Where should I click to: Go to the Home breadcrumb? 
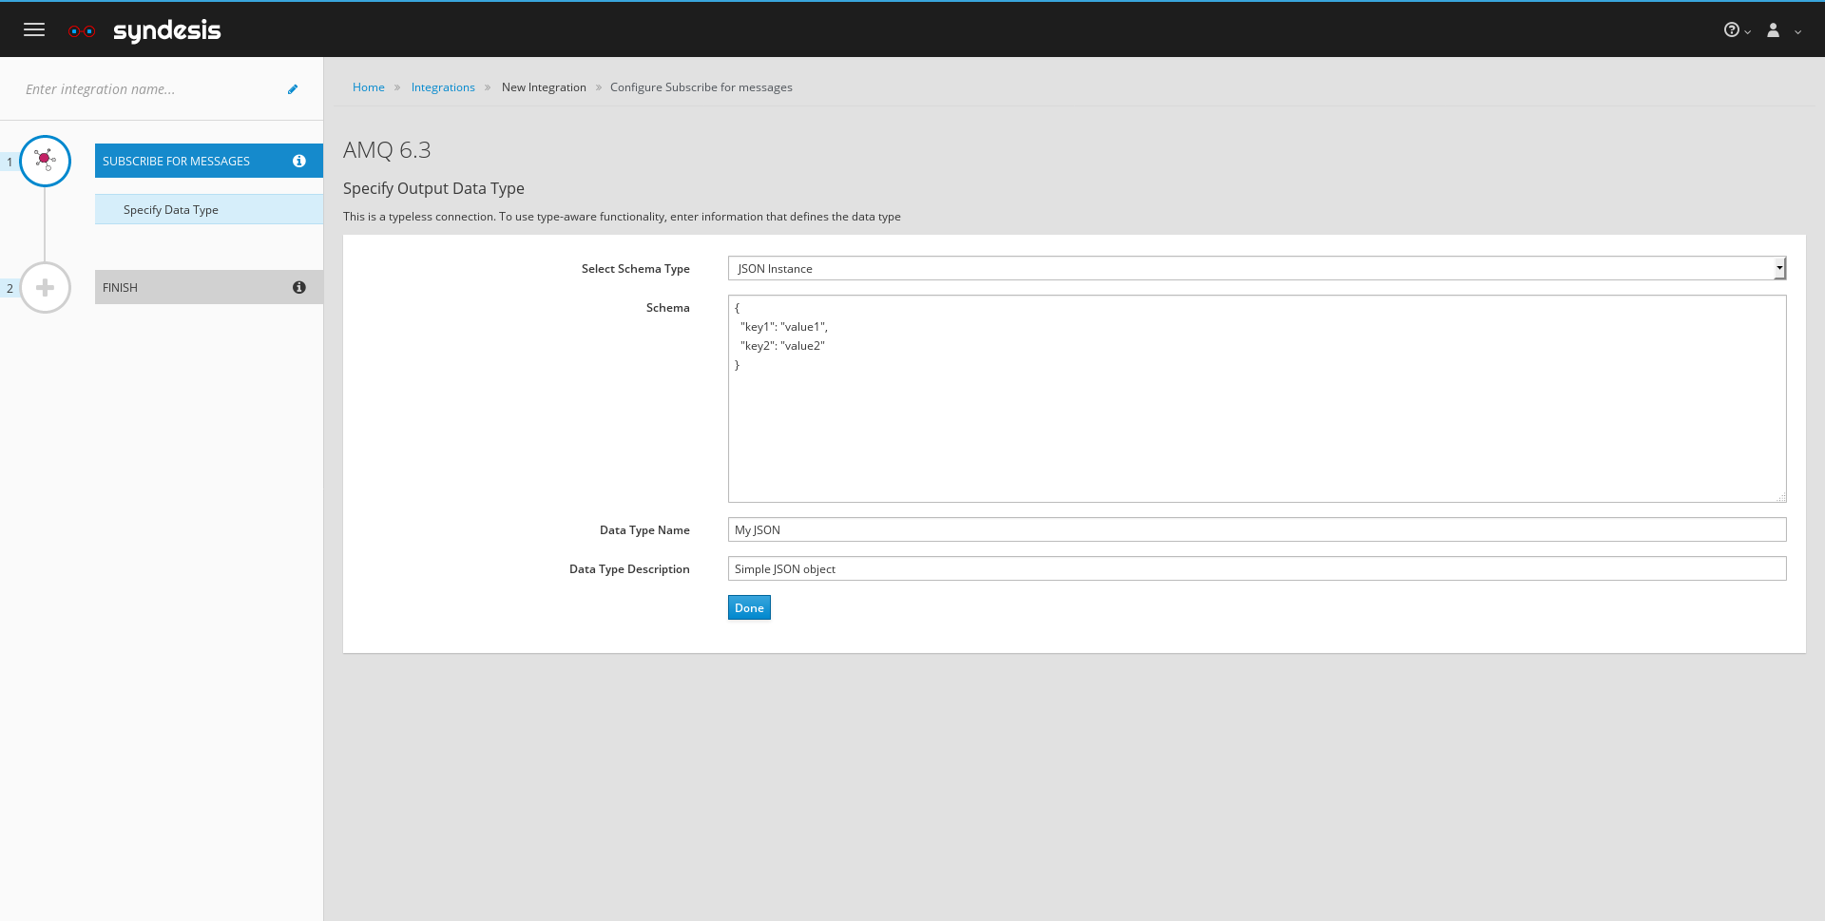click(x=369, y=87)
